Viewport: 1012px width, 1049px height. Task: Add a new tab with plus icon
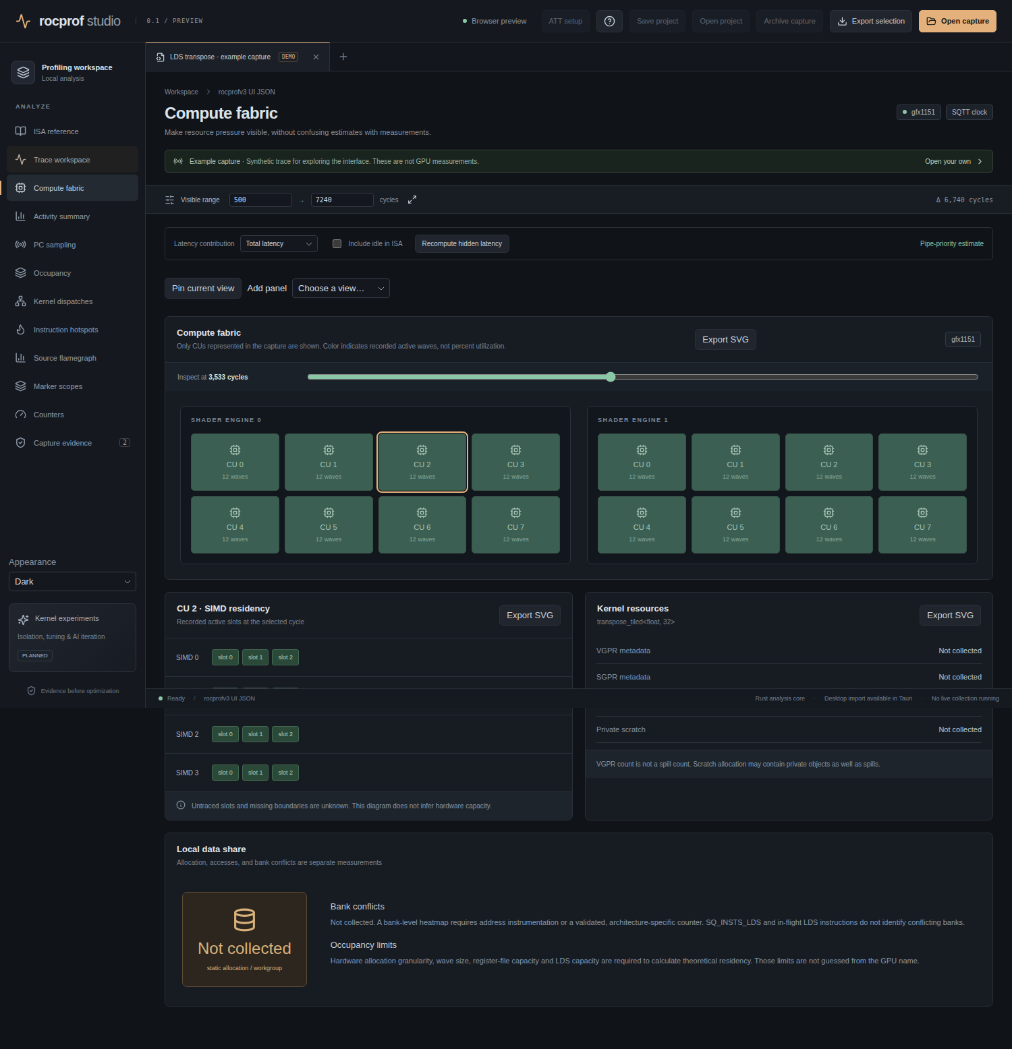tap(343, 57)
